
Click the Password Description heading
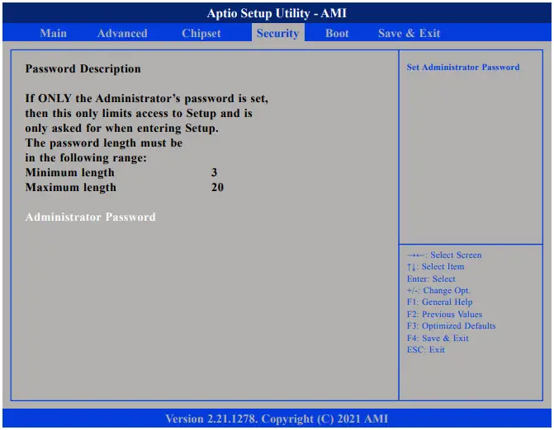83,68
